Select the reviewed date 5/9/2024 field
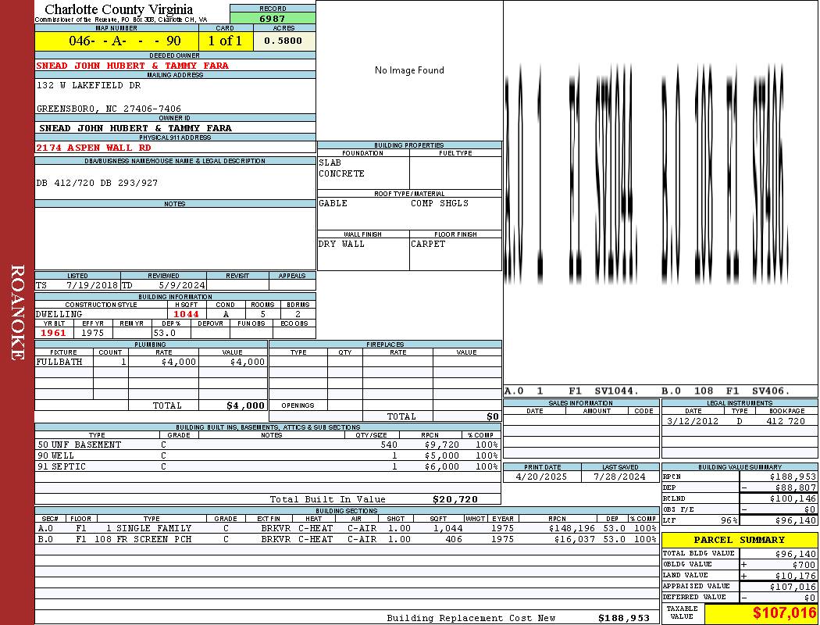This screenshot has width=820, height=625. 164,285
